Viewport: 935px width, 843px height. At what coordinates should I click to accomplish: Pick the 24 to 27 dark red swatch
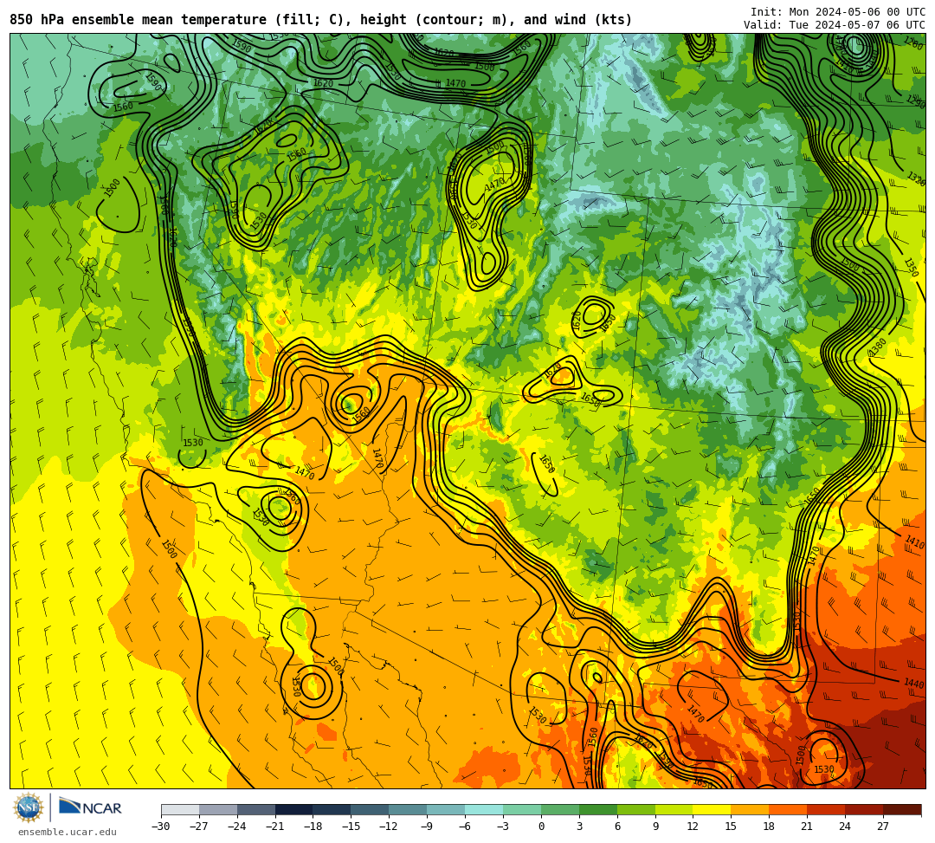pos(864,809)
